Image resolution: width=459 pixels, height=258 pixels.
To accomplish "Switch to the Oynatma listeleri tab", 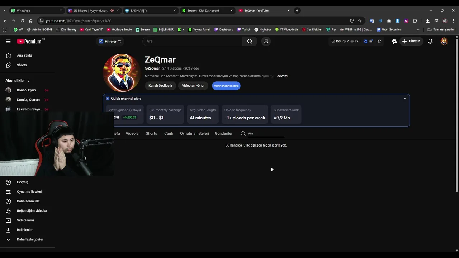I will pyautogui.click(x=194, y=133).
